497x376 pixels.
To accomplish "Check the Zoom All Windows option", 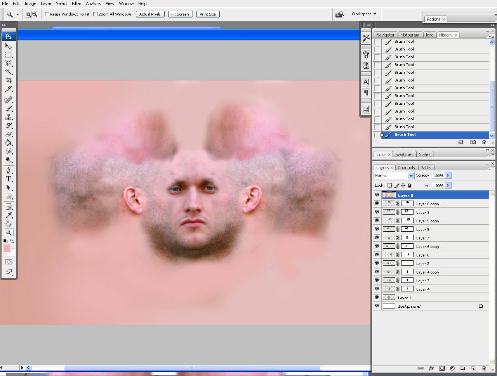I will pyautogui.click(x=96, y=14).
